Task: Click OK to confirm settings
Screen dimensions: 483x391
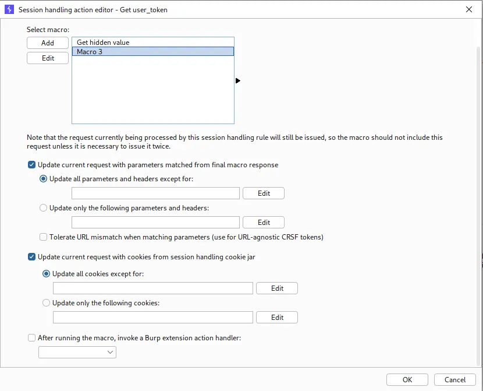Action: [x=407, y=379]
